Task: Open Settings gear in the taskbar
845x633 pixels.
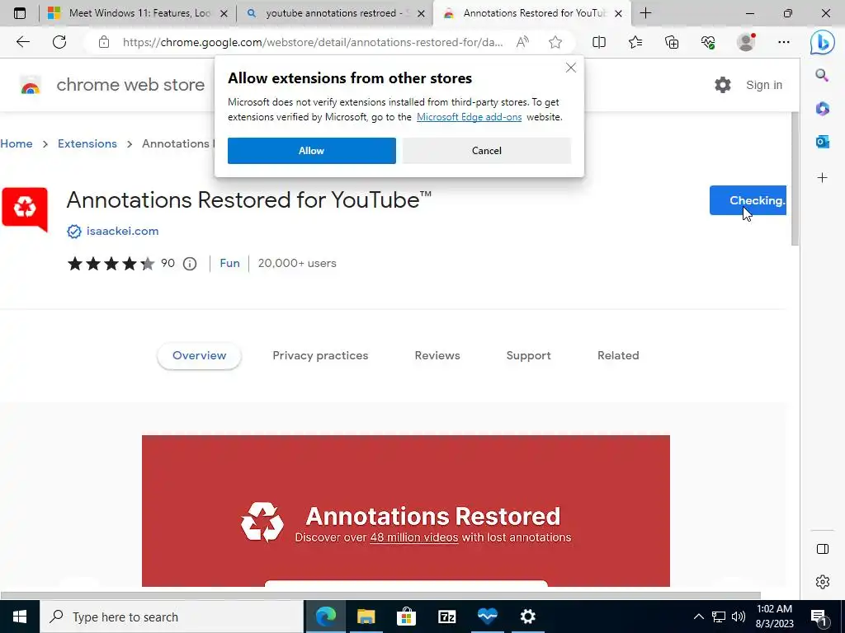Action: coord(527,617)
